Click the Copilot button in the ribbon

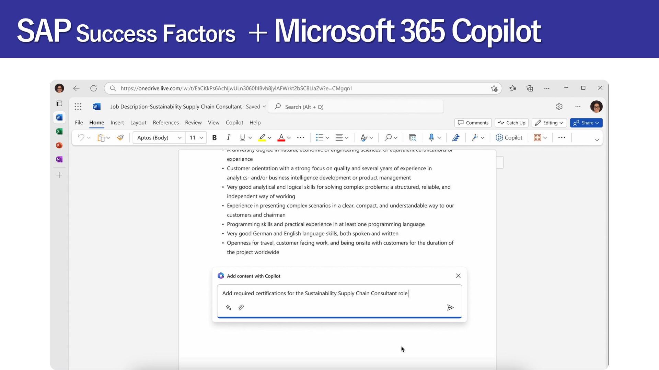[x=509, y=138]
